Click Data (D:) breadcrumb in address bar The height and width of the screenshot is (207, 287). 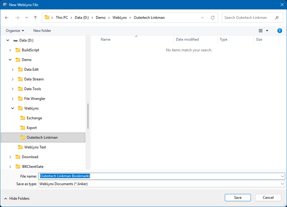82,18
